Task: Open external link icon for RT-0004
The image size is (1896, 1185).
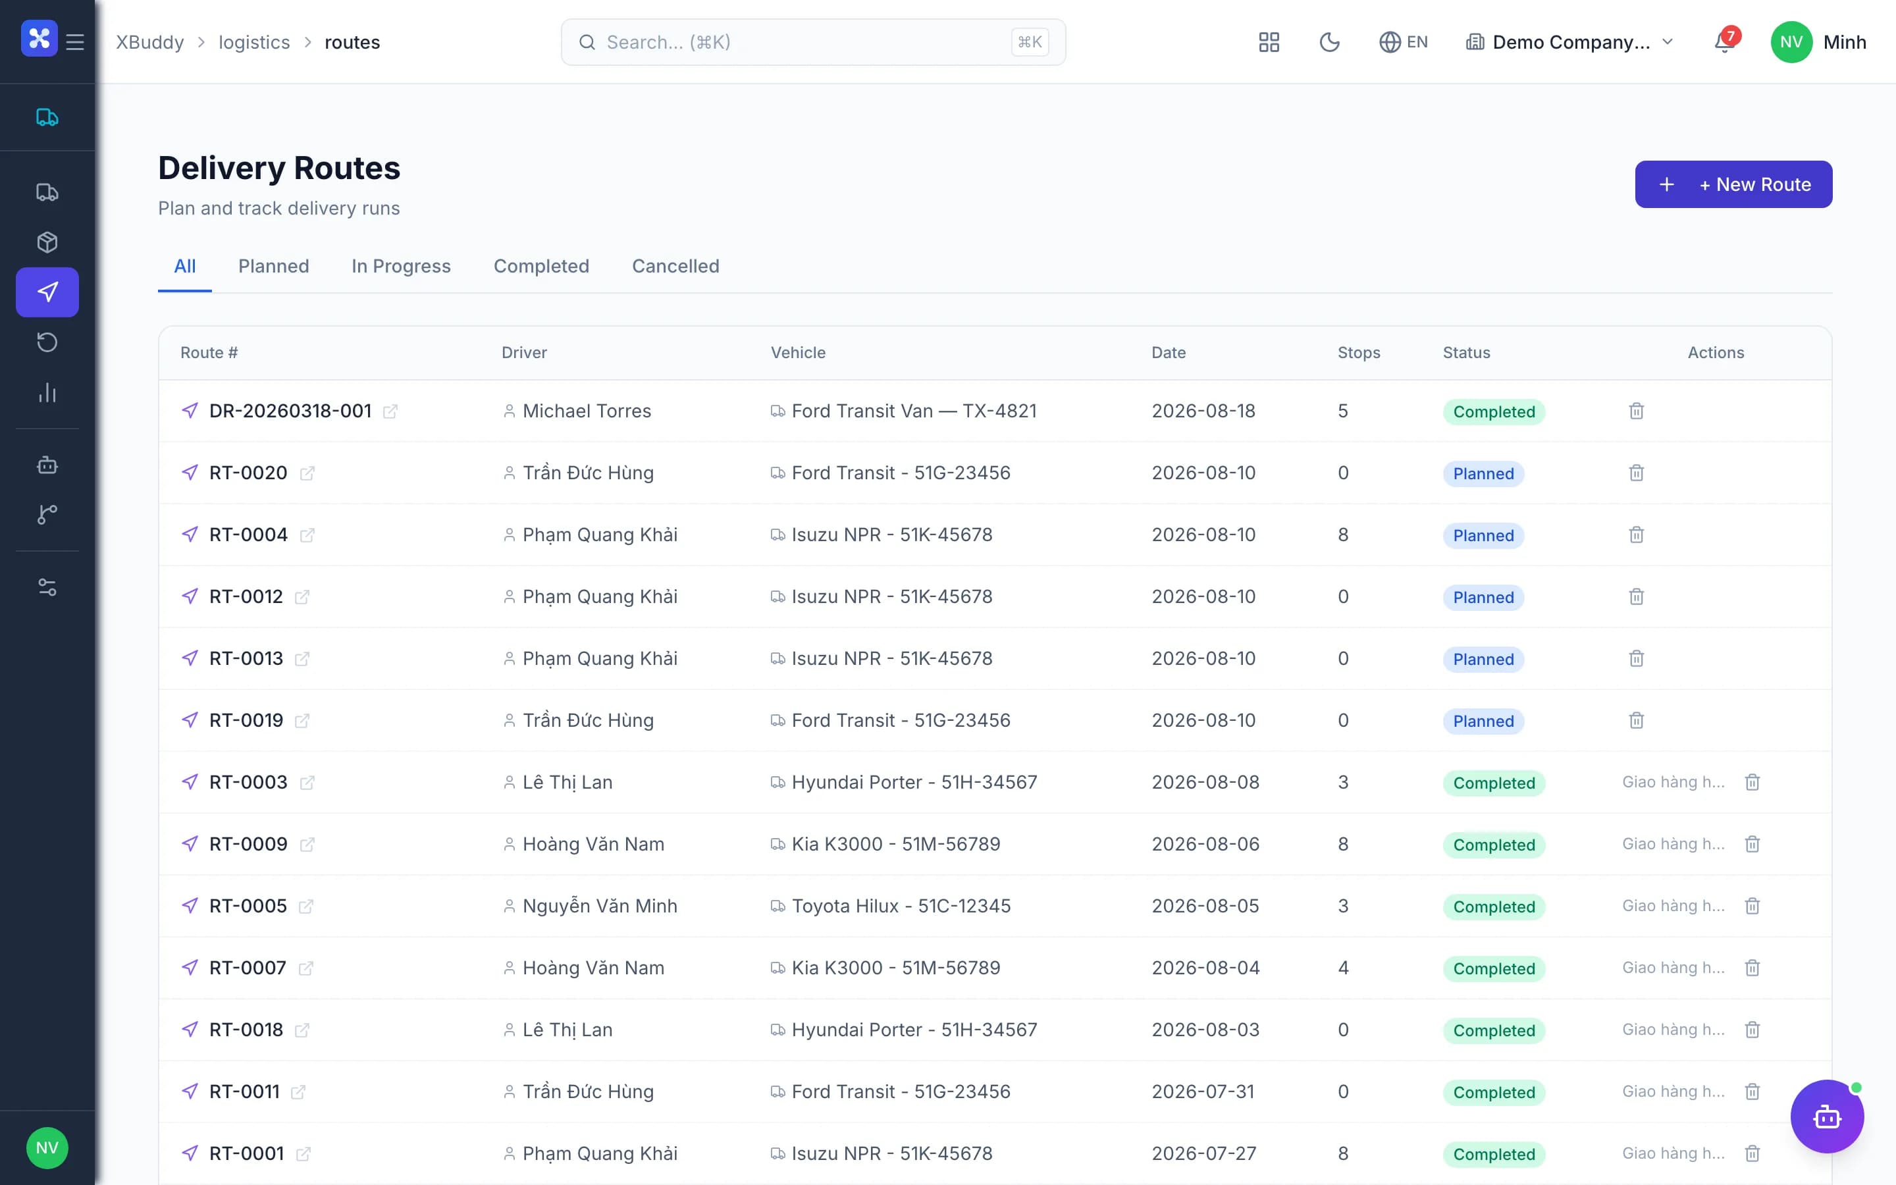Action: coord(307,535)
